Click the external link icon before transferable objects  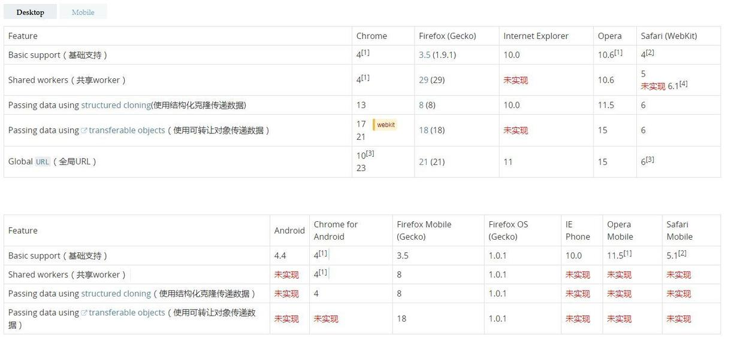click(84, 130)
